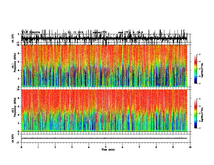Click the 'VLF Spectra' plot title

point(31,32)
